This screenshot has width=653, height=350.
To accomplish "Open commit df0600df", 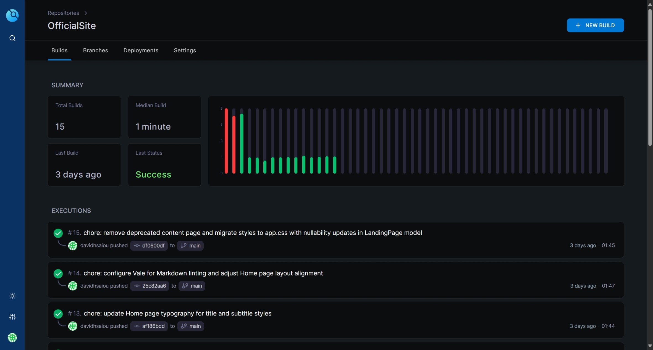I will pyautogui.click(x=149, y=246).
